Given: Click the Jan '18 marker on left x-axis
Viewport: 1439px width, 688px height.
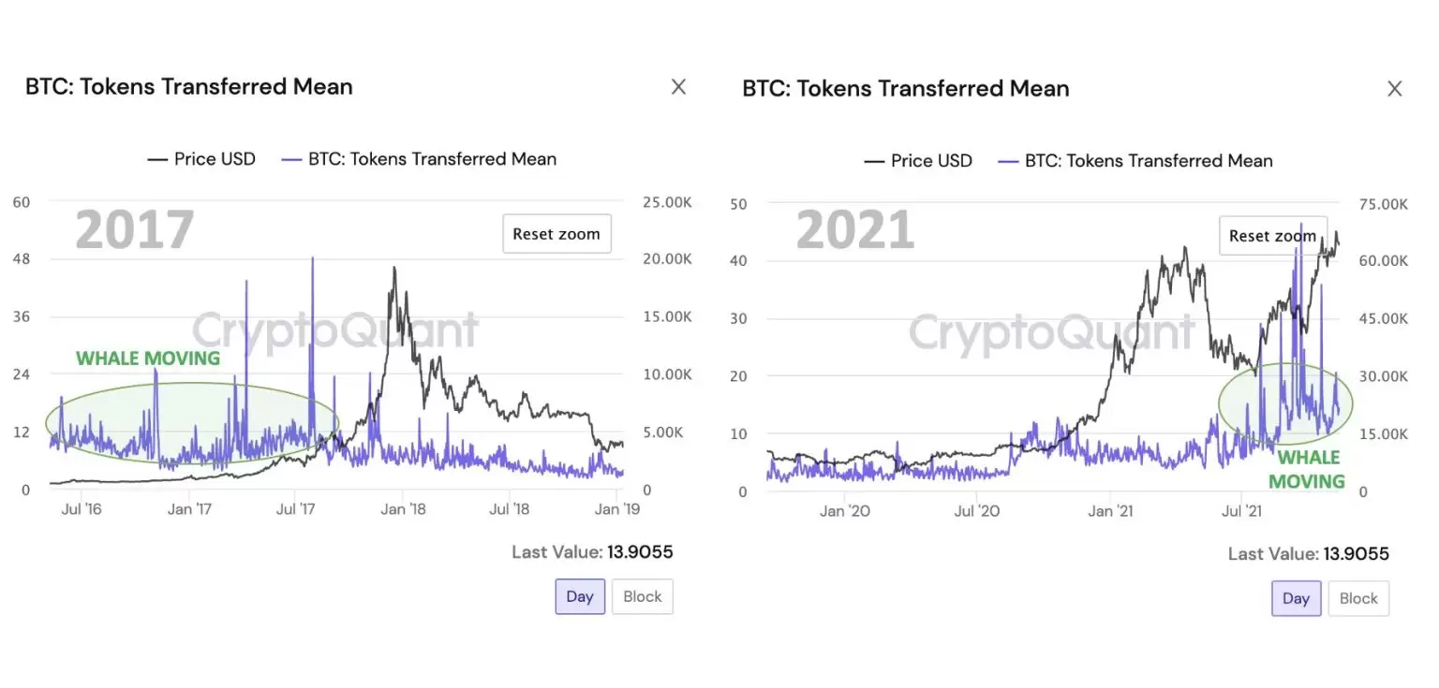Looking at the screenshot, I should 405,509.
